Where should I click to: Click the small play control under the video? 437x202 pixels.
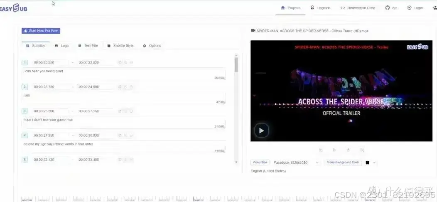[334, 150]
